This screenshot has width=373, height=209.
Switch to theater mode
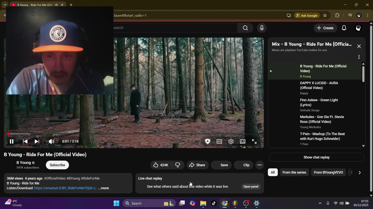pyautogui.click(x=242, y=141)
